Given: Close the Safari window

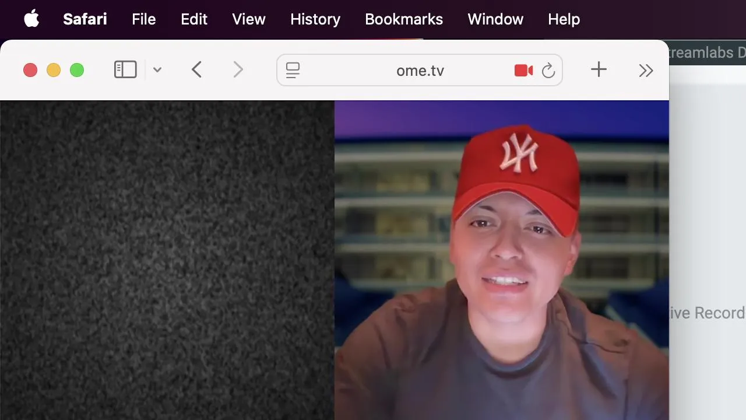Looking at the screenshot, I should tap(30, 71).
